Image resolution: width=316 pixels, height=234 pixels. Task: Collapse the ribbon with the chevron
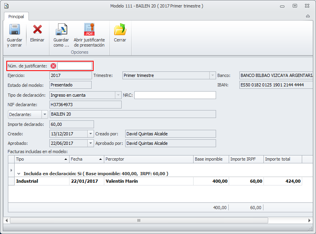(308, 17)
